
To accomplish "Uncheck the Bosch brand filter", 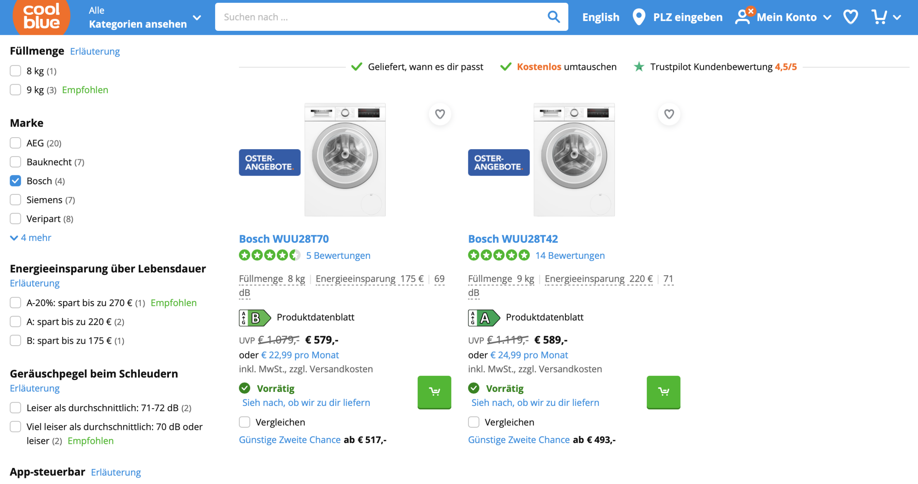I will [x=15, y=181].
